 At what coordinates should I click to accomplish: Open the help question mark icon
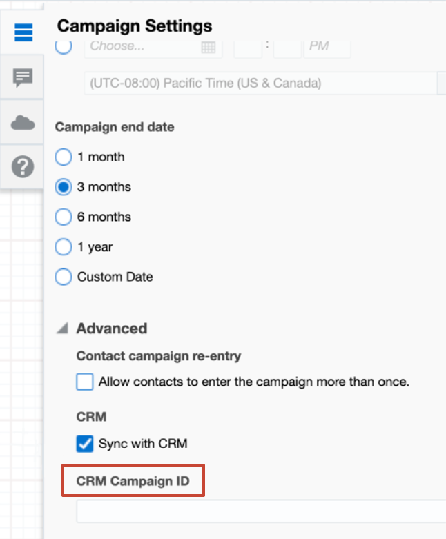23,166
